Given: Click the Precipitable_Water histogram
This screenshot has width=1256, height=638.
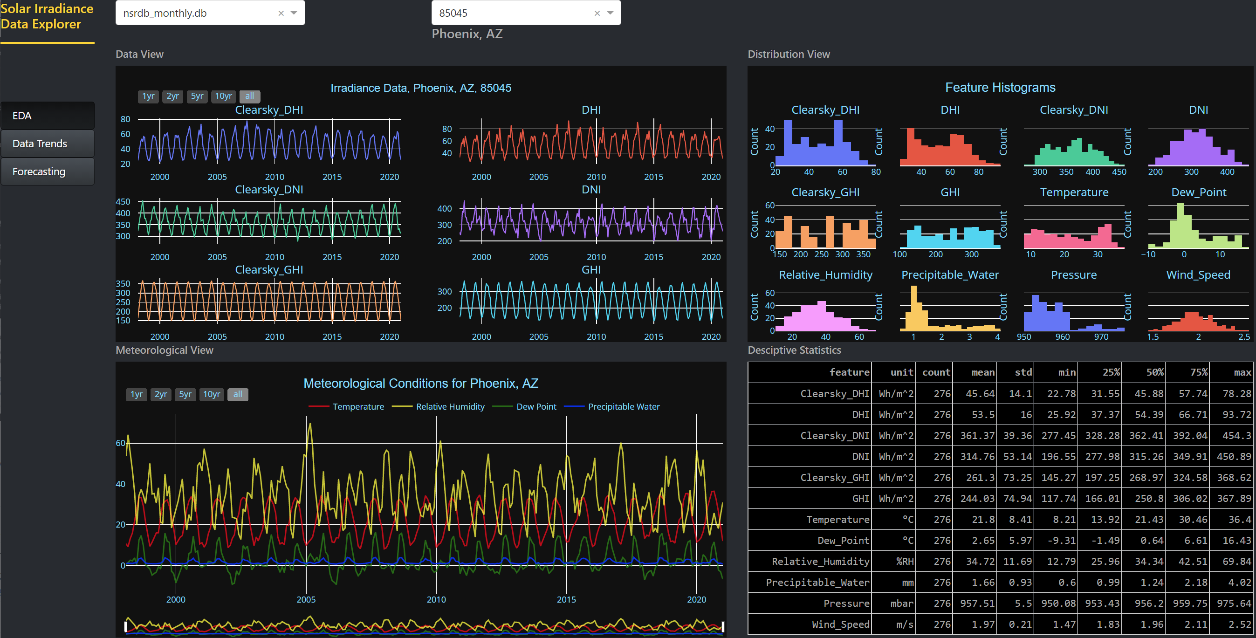Looking at the screenshot, I should 950,309.
